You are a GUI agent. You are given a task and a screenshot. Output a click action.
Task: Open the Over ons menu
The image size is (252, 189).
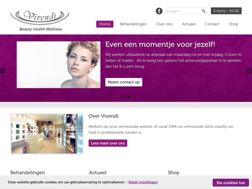[x=164, y=24]
